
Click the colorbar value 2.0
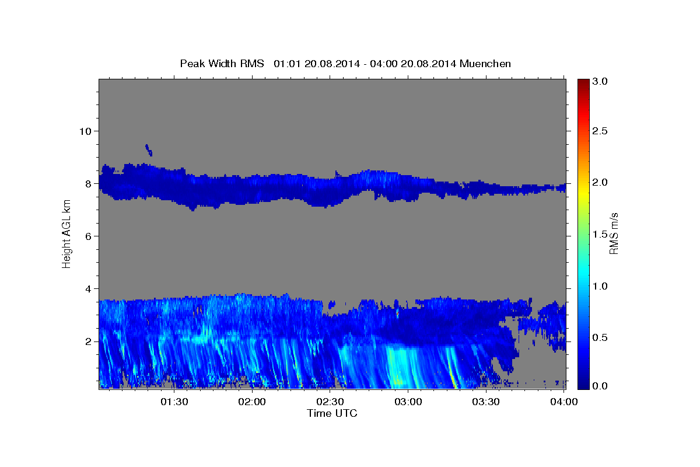[601, 182]
